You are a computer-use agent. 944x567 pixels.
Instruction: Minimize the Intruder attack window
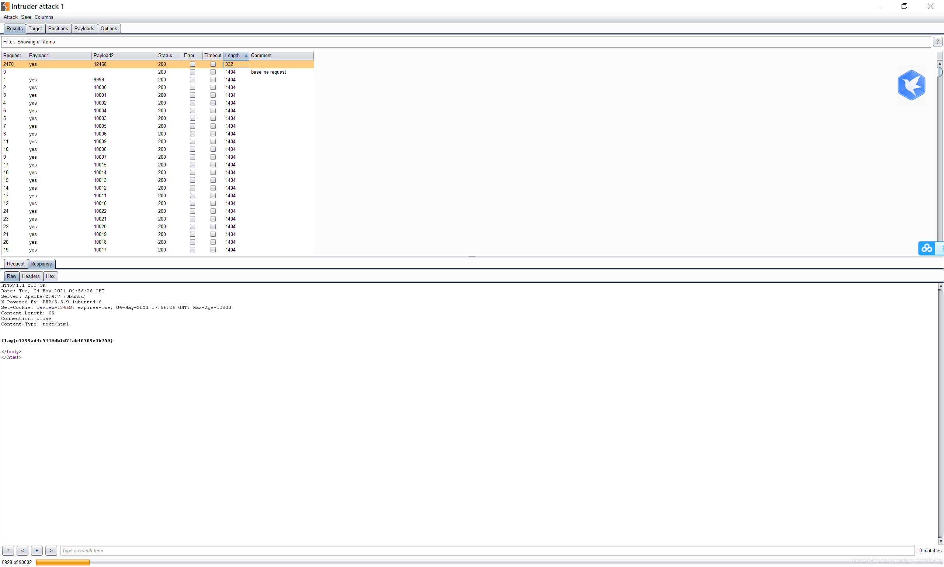[x=879, y=6]
